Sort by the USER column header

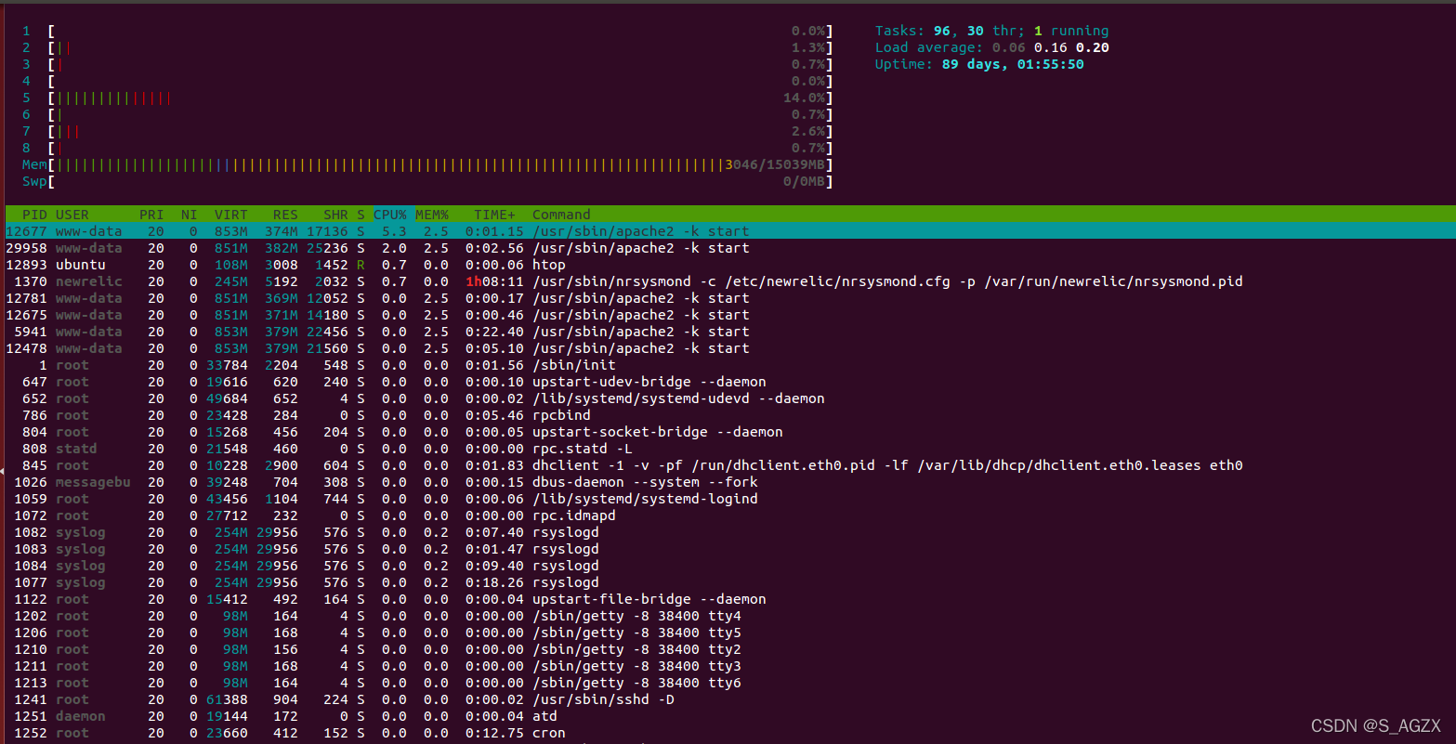tap(72, 215)
